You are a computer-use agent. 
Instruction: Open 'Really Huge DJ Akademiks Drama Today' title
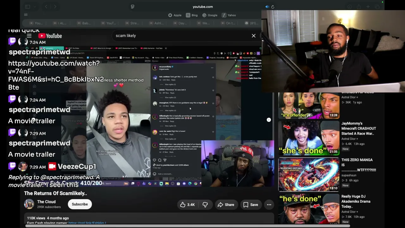[356, 201]
